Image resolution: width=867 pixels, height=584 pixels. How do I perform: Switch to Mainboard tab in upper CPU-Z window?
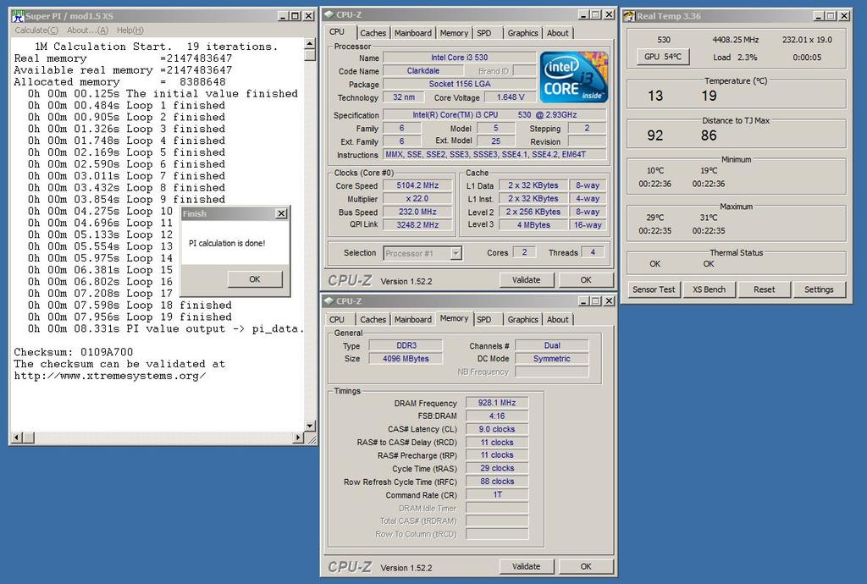[x=413, y=33]
